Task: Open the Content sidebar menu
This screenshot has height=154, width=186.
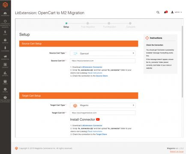Action: 5,65
